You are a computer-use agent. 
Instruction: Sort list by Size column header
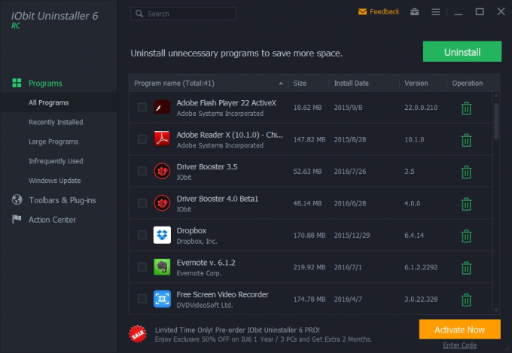[x=300, y=84]
